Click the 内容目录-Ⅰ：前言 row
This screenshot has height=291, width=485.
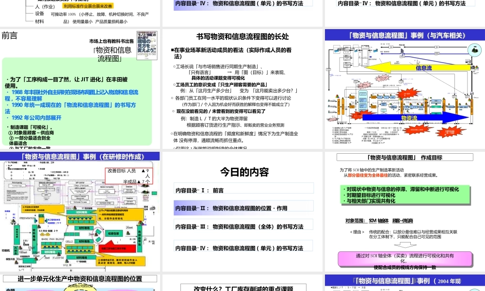[x=244, y=188]
